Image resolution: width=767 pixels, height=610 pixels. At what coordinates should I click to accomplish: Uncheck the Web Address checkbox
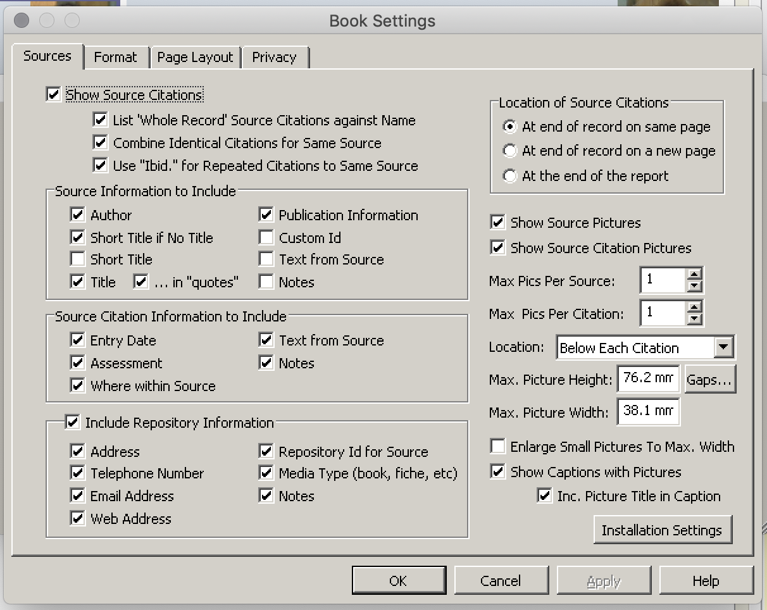click(77, 518)
